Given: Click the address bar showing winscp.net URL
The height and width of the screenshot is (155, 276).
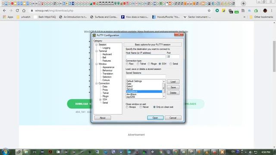Looking at the screenshot, I should click(x=118, y=10).
